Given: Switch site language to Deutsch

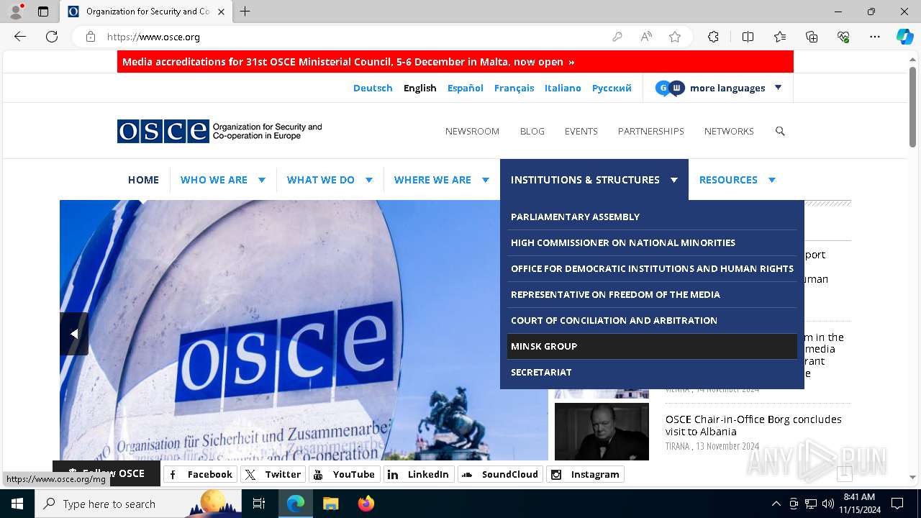Looking at the screenshot, I should click(x=373, y=88).
